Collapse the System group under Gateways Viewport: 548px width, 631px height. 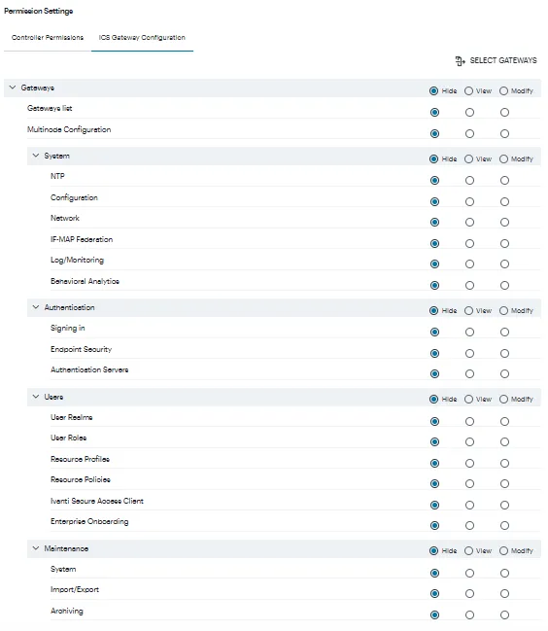[x=36, y=156]
